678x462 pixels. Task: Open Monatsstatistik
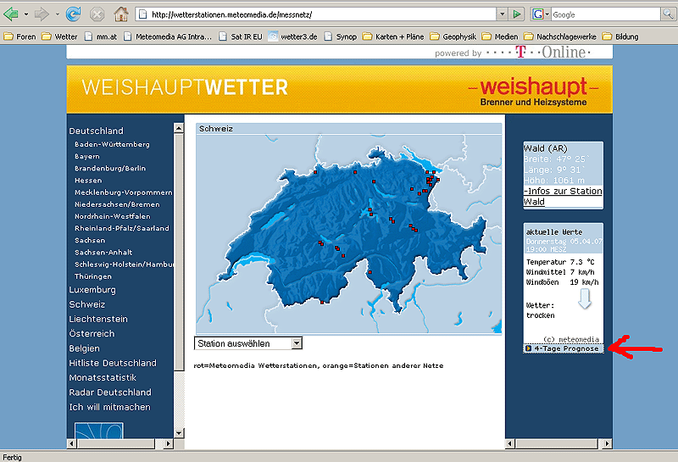[103, 378]
